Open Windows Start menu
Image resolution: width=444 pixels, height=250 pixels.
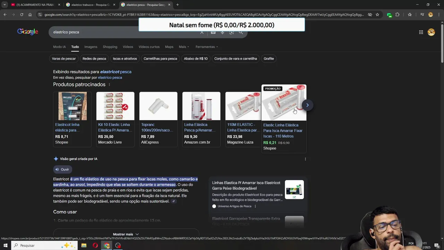6,245
